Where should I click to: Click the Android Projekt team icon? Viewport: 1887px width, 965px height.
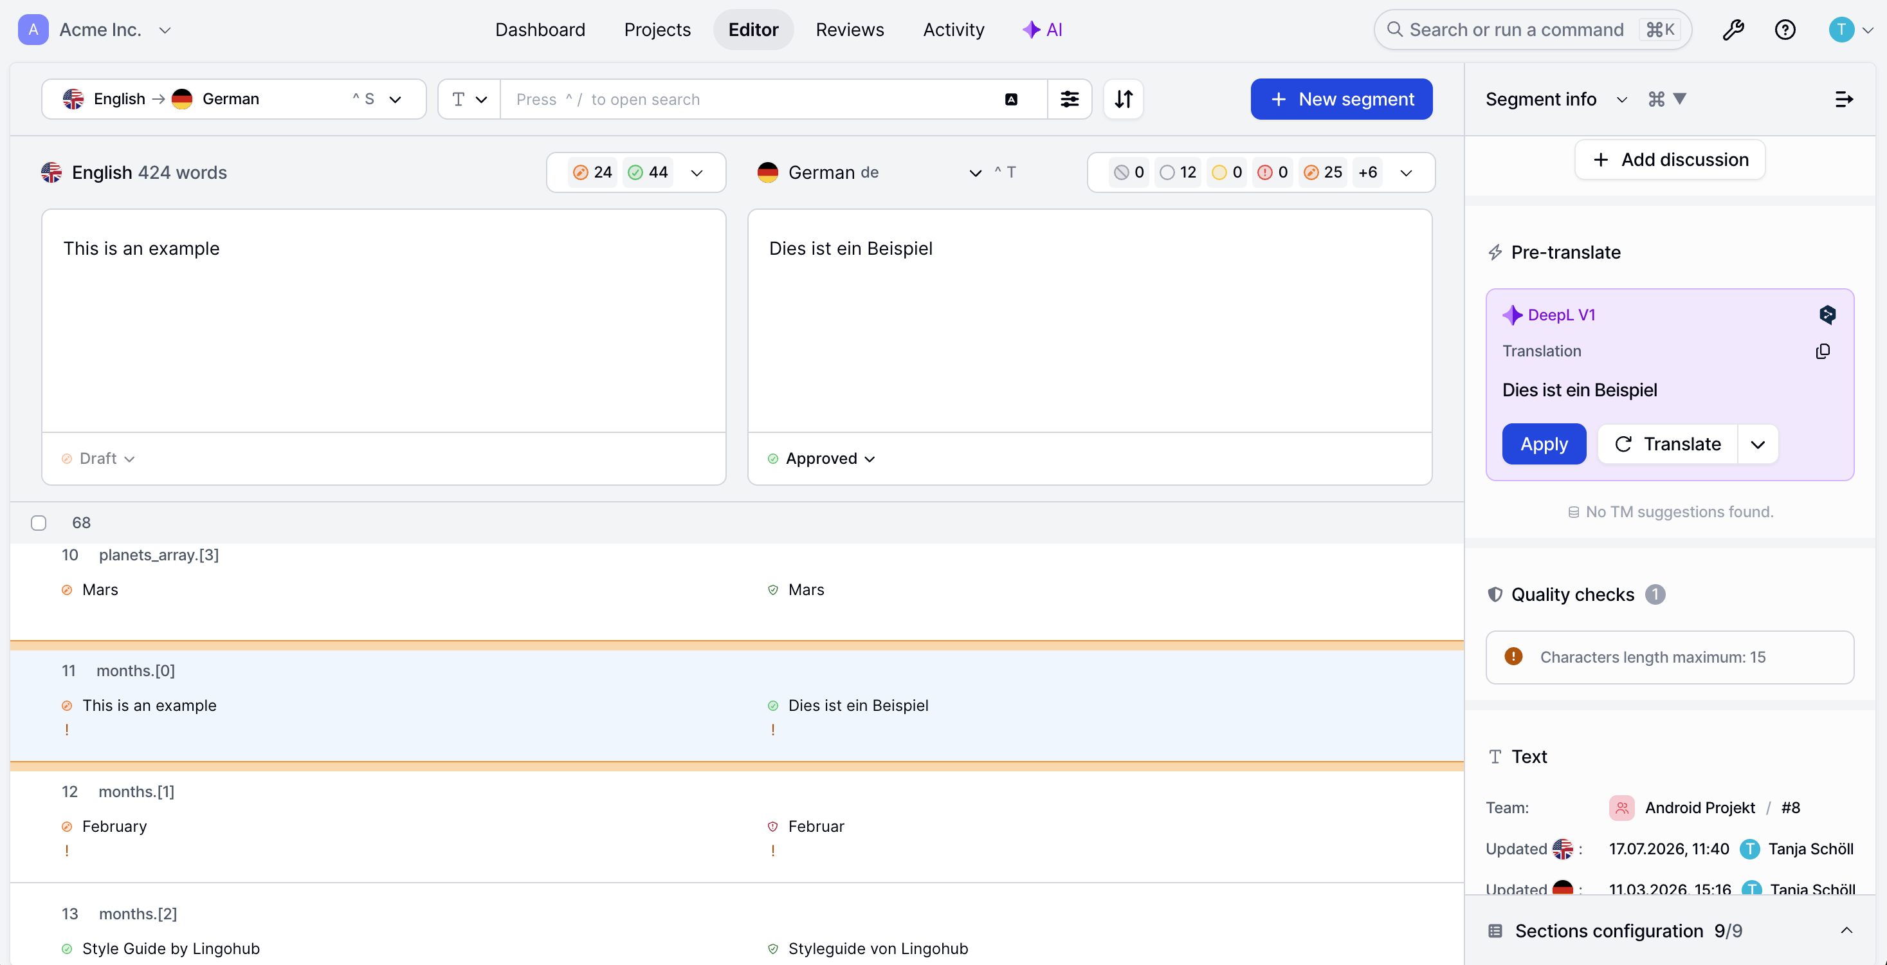[1622, 807]
